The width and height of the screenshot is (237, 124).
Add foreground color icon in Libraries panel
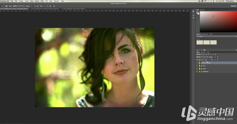pyautogui.click(x=204, y=50)
